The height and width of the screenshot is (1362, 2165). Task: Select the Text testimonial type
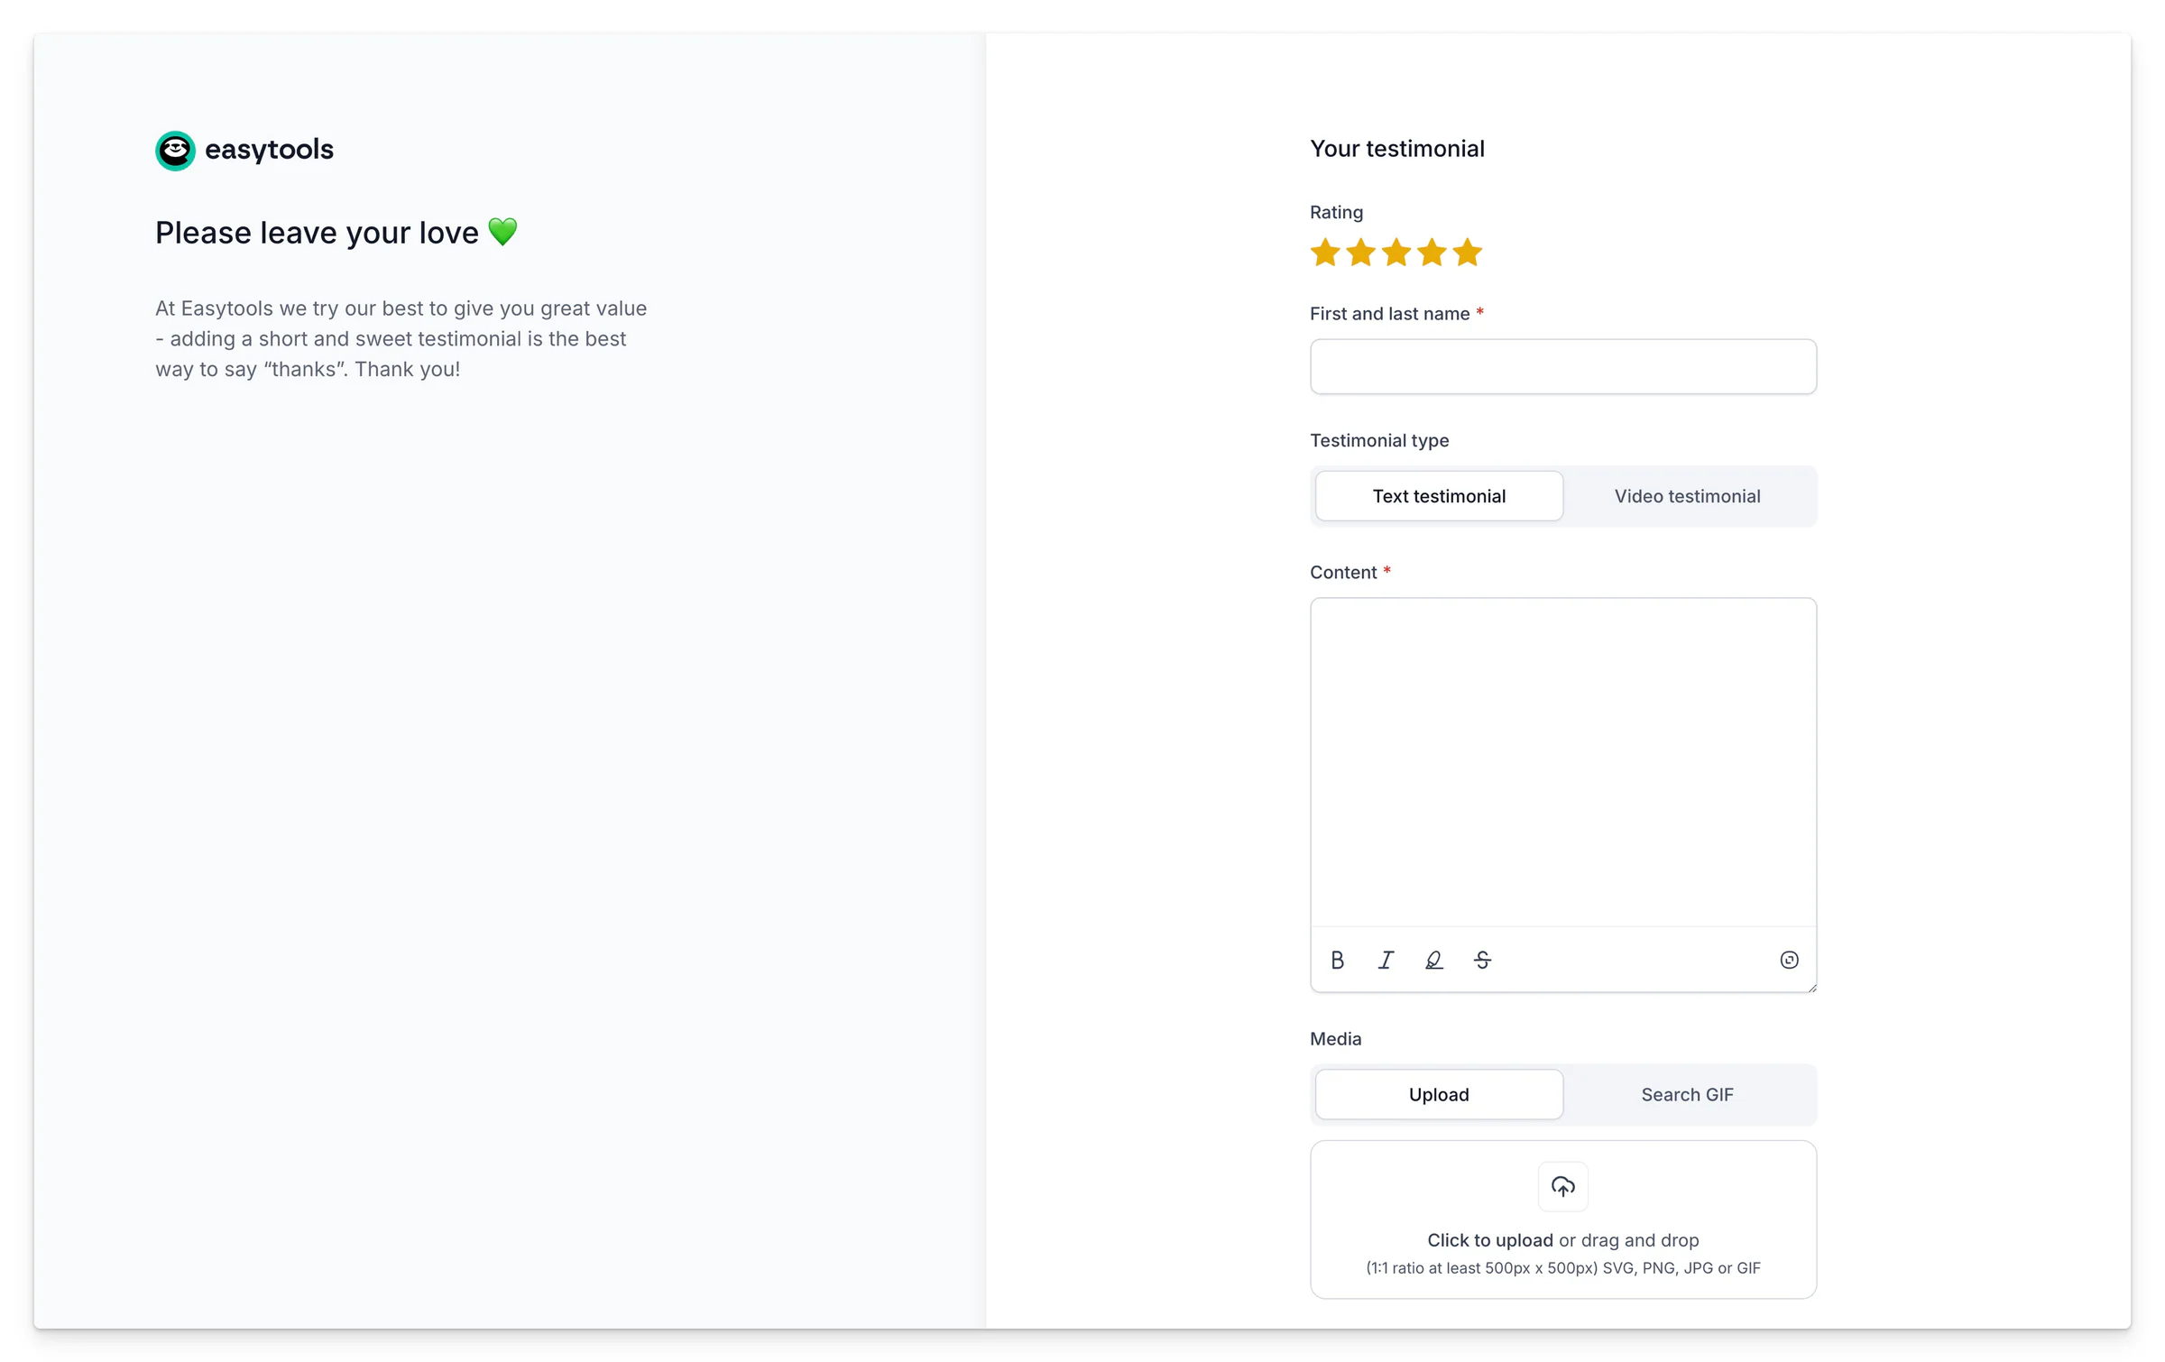1439,496
